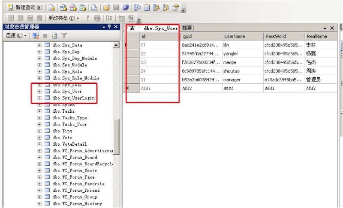This screenshot has width=343, height=208.
Task: Select dbo.Vote table in the tree
Action: [62, 138]
